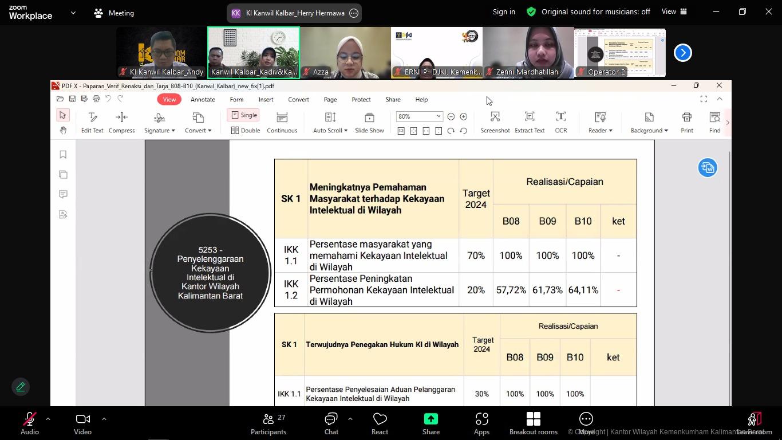Image resolution: width=782 pixels, height=440 pixels.
Task: Open the bookmarks panel in the sidebar
Action: click(63, 155)
